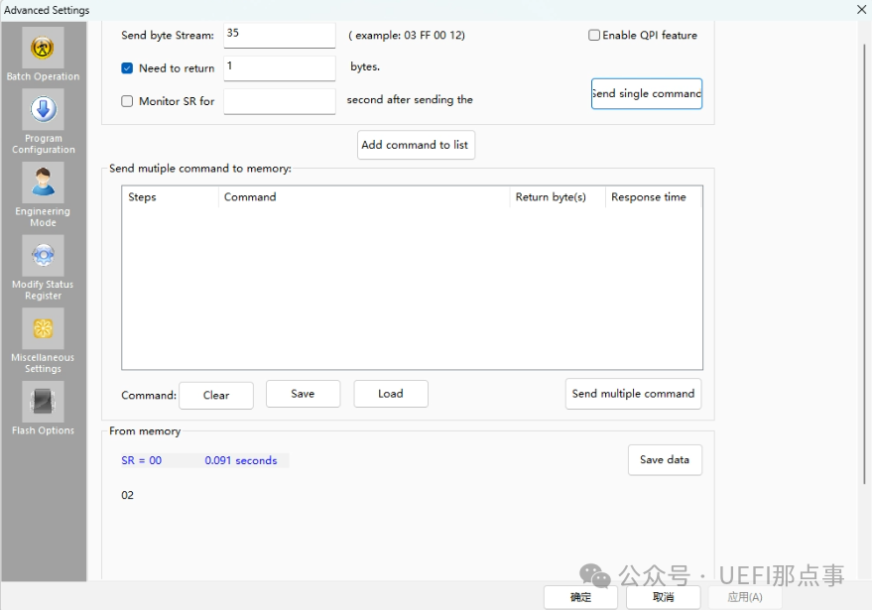Screen dimensions: 872x610
Task: Open the Batch Operation settings icon
Action: (43, 48)
